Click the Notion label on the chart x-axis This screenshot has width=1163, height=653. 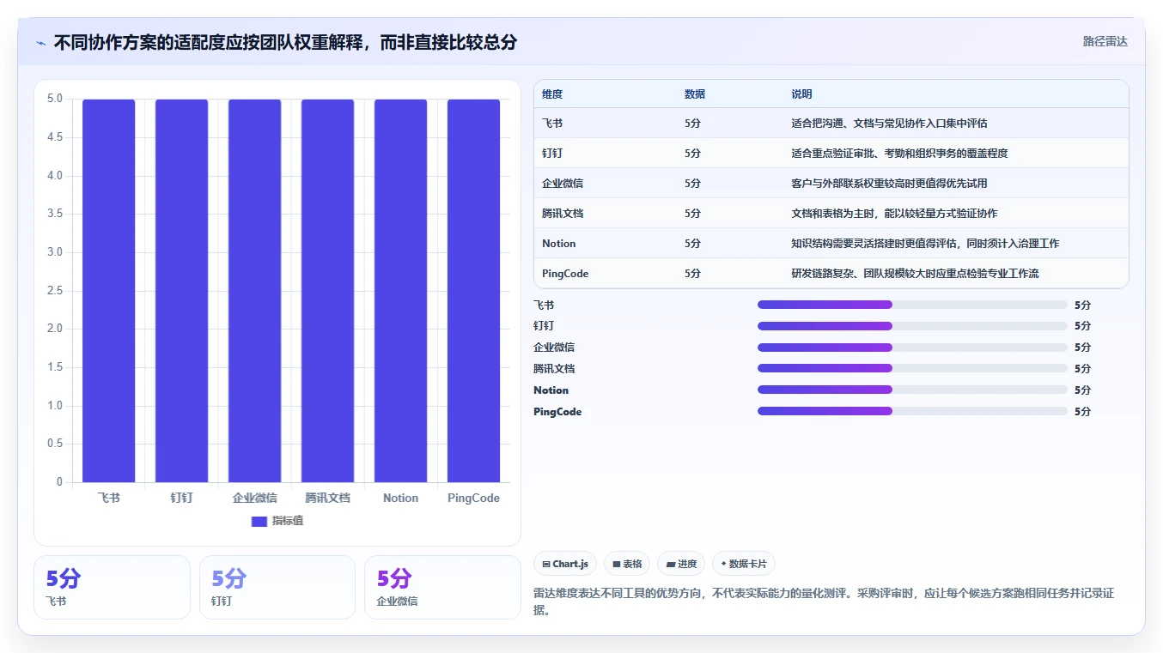(400, 498)
